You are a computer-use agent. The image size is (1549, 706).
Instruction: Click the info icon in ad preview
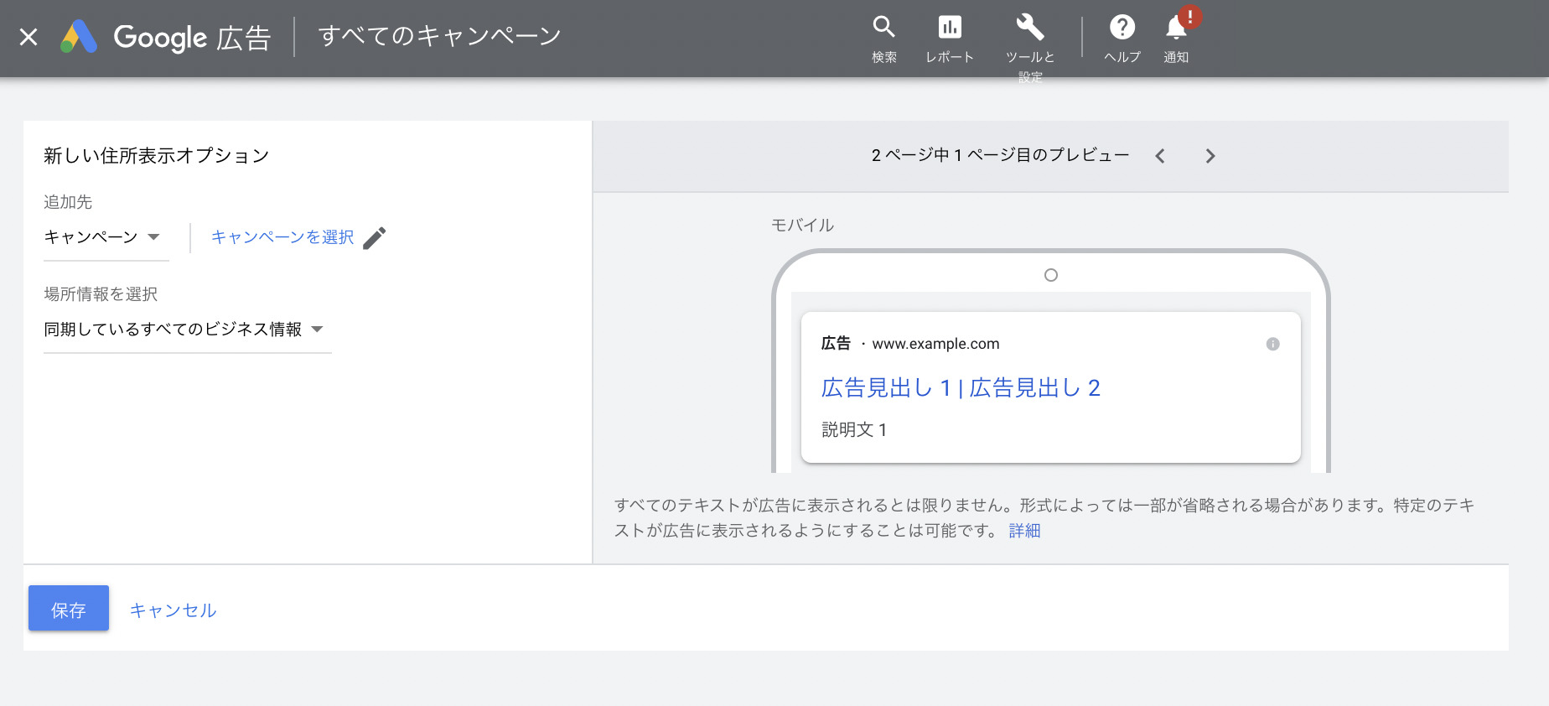click(1272, 344)
